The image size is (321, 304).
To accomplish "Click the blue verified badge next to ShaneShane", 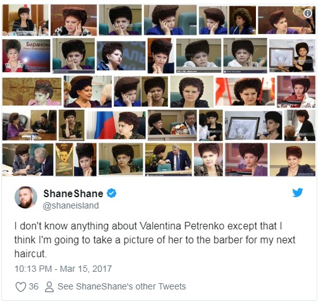I will pos(111,193).
